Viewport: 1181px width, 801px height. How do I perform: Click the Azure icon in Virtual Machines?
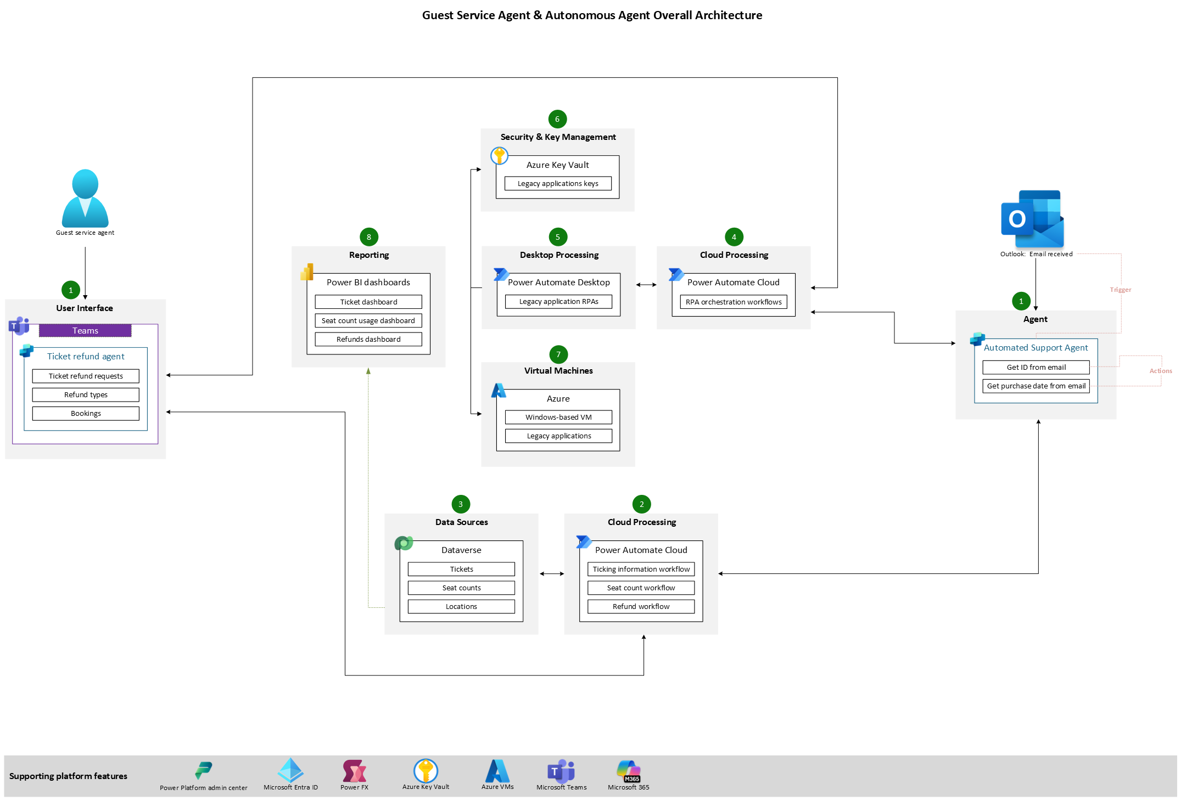499,391
